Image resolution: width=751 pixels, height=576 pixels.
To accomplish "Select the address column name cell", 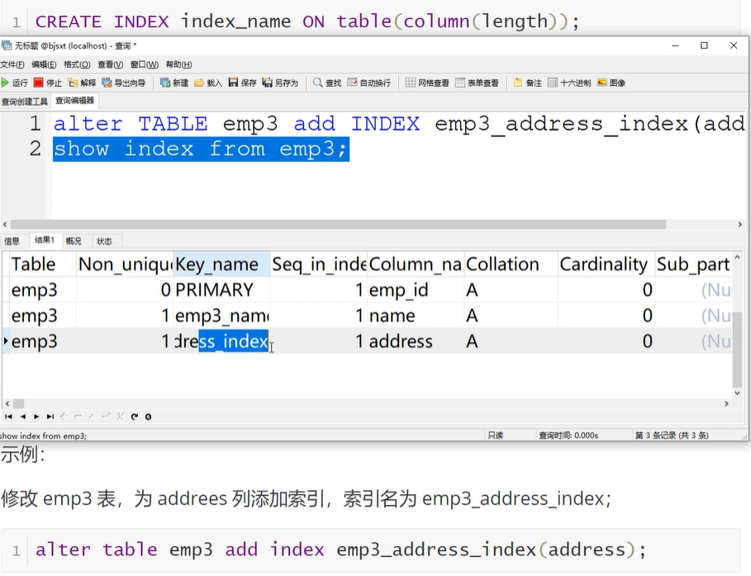I will pos(416,341).
